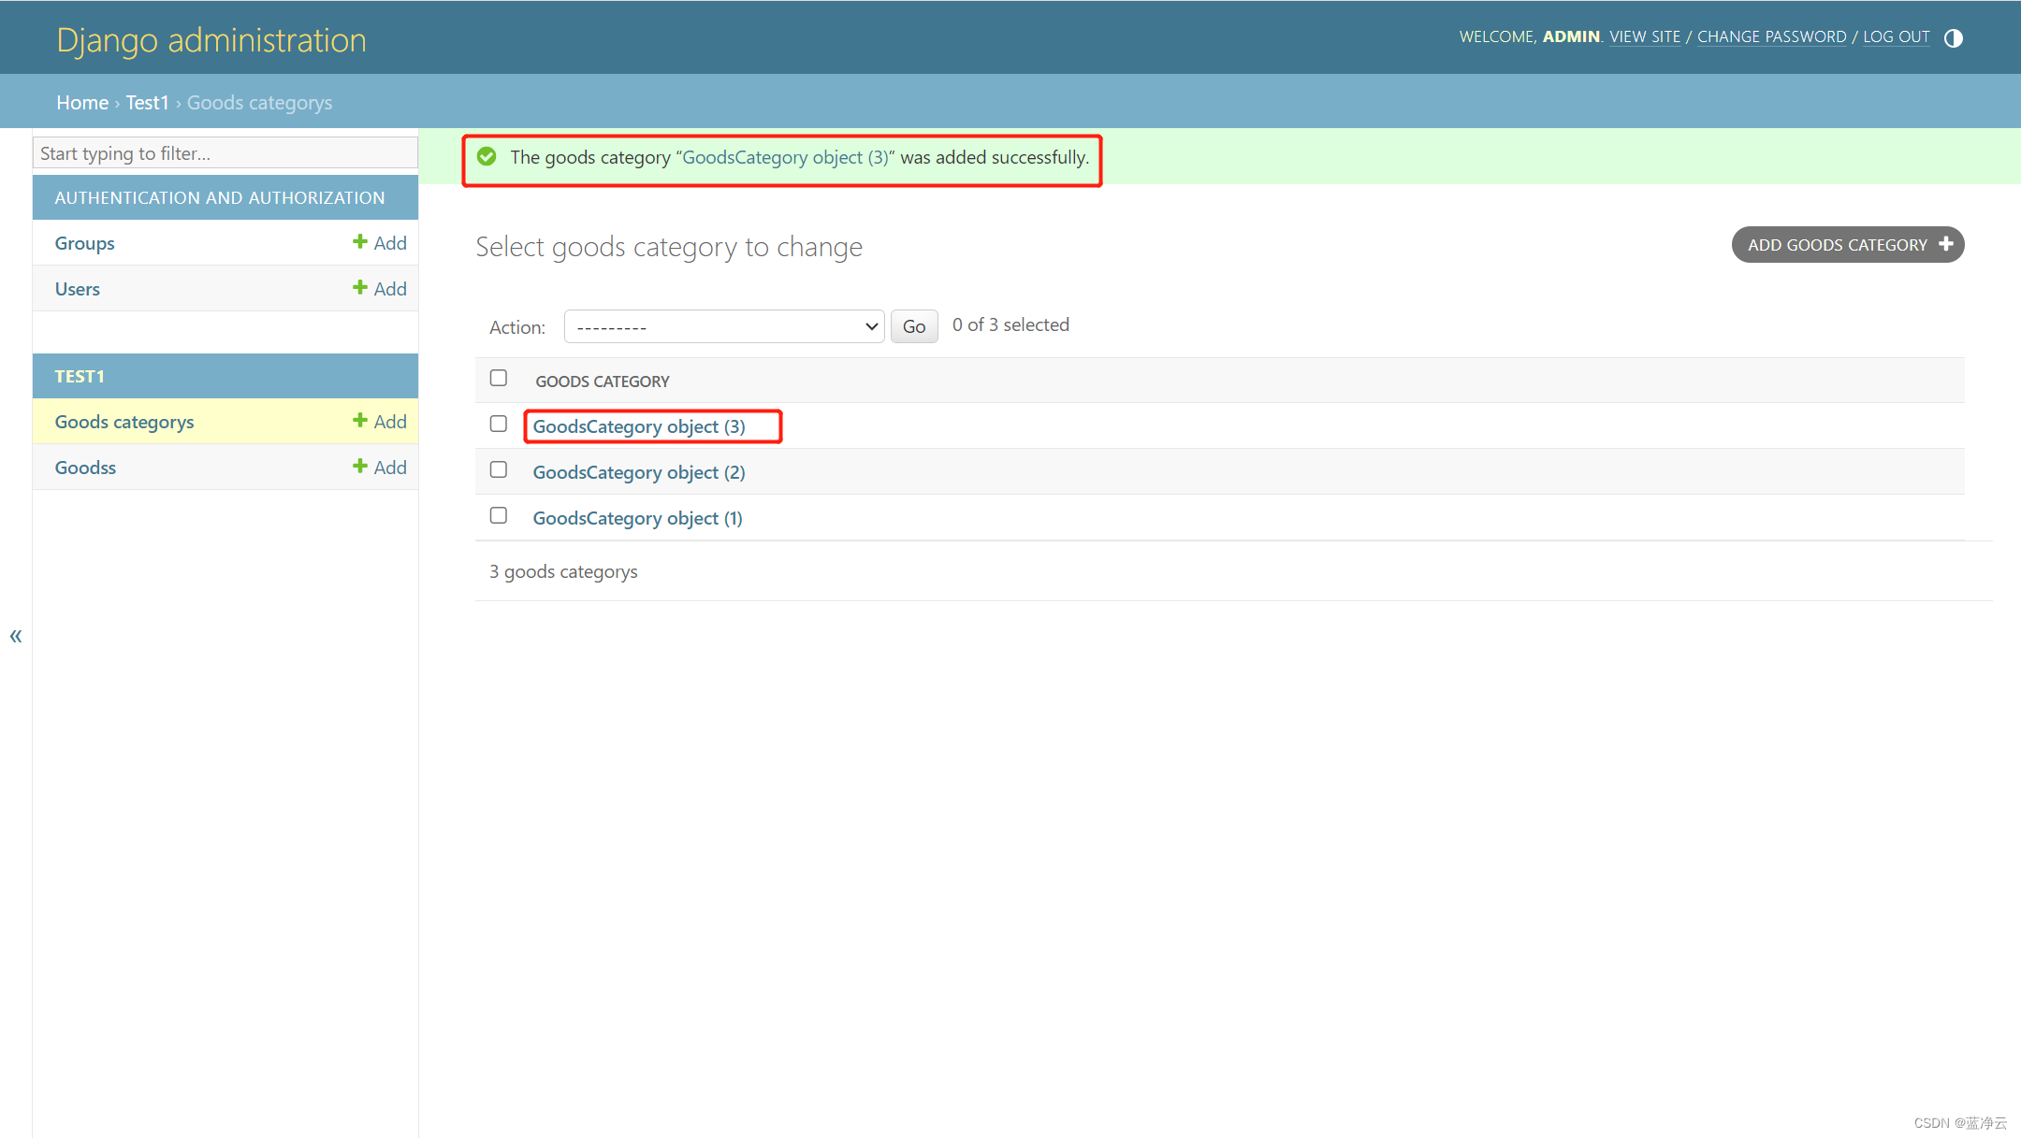Open Users in the sidebar
The image size is (2021, 1138).
78,289
